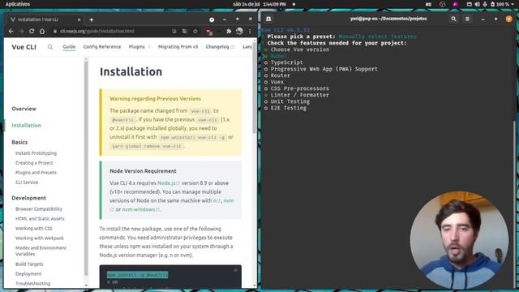Expand the Plugins dropdown in navbar
Image resolution: width=519 pixels, height=292 pixels.
coord(139,47)
